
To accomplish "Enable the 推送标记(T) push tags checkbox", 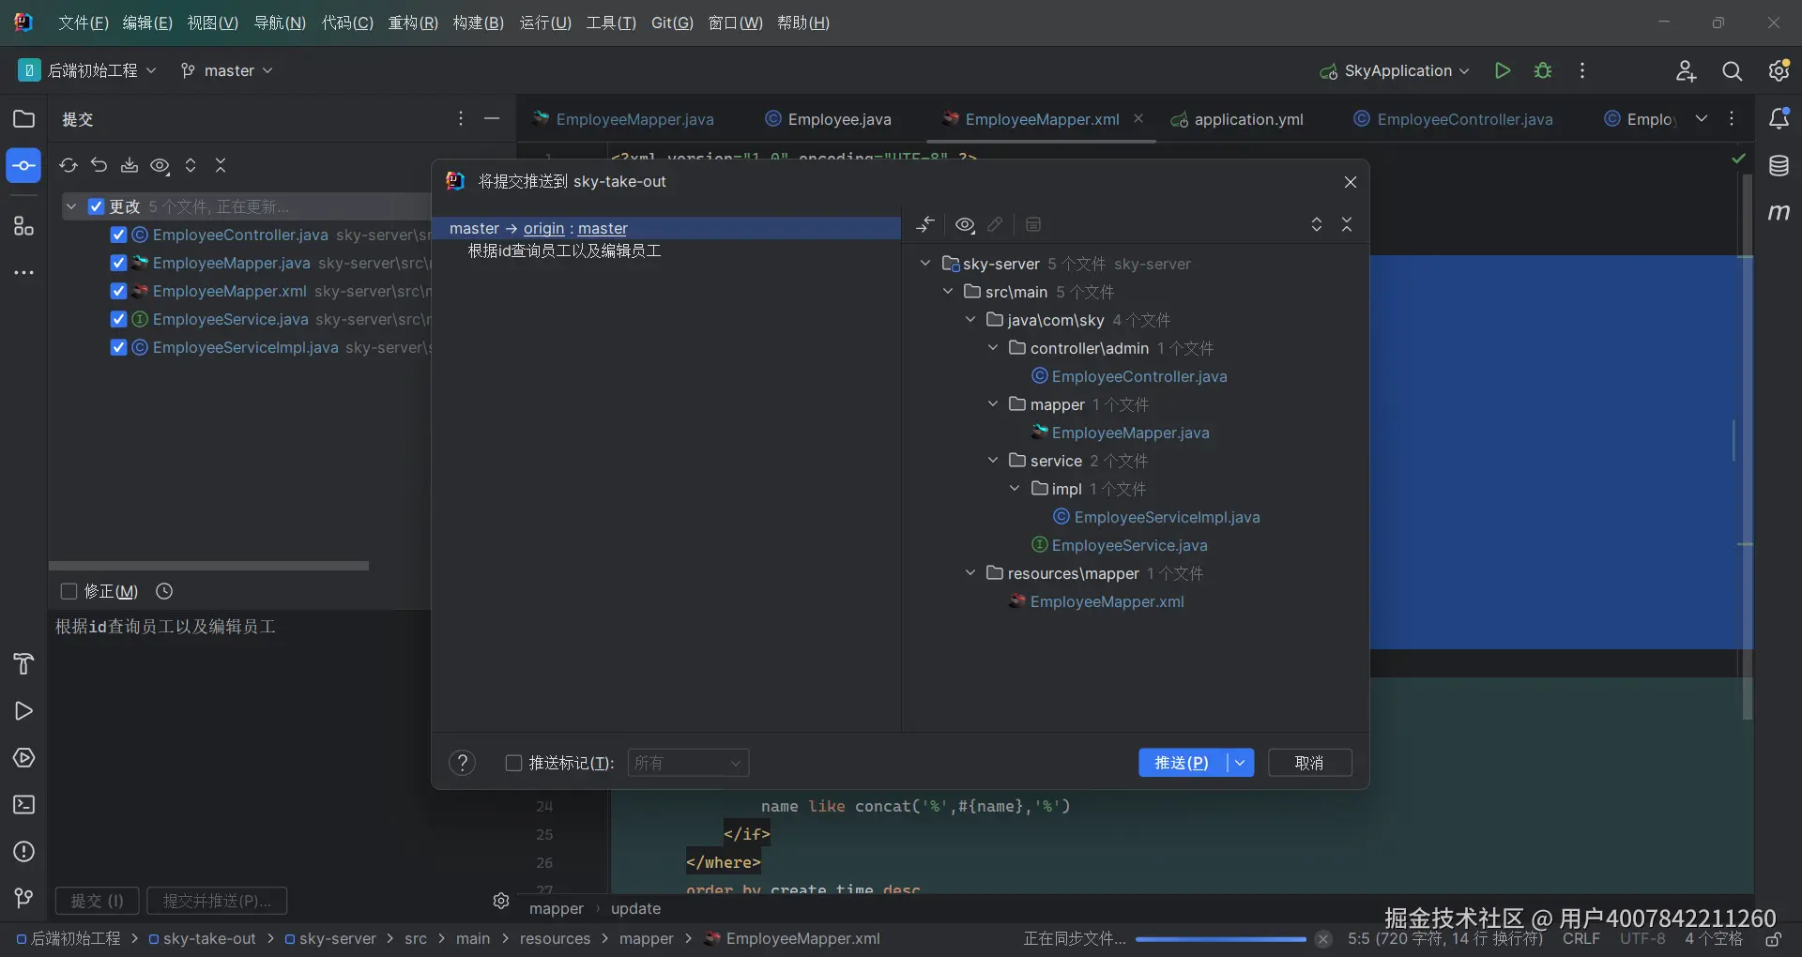I will [x=513, y=763].
